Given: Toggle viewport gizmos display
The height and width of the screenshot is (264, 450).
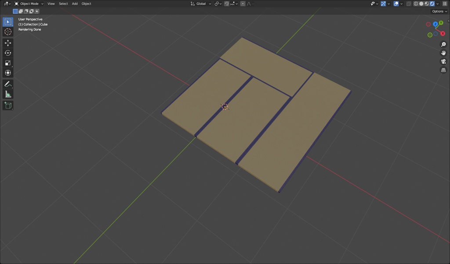Looking at the screenshot, I should coord(383,4).
